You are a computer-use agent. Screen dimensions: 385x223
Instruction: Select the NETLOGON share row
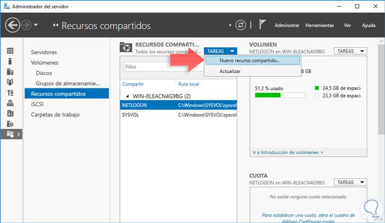pyautogui.click(x=178, y=105)
